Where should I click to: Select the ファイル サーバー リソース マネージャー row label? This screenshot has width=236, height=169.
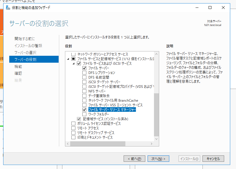coord(112,109)
